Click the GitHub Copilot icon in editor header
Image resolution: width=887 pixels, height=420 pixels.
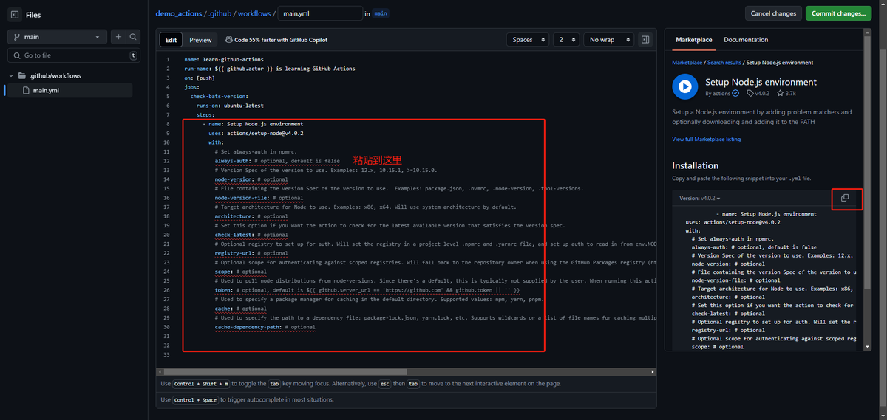click(x=228, y=40)
